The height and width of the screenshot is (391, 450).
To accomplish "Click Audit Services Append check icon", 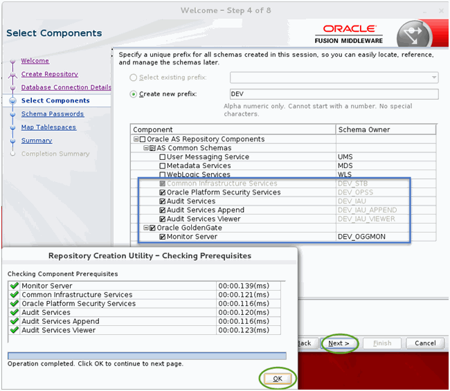I will pyautogui.click(x=14, y=322).
